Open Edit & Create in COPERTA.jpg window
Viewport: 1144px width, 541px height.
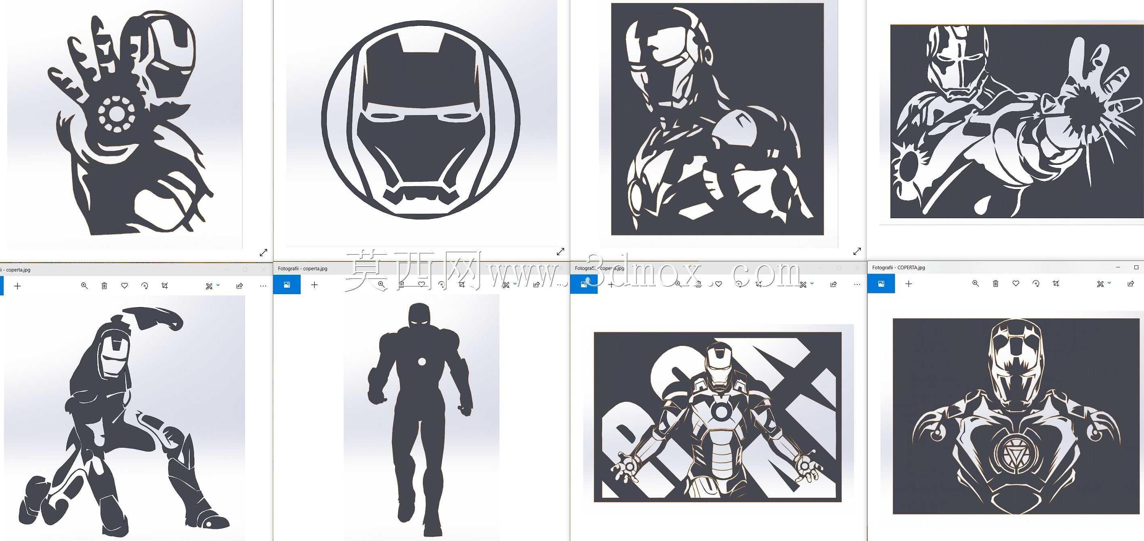[x=1100, y=284]
